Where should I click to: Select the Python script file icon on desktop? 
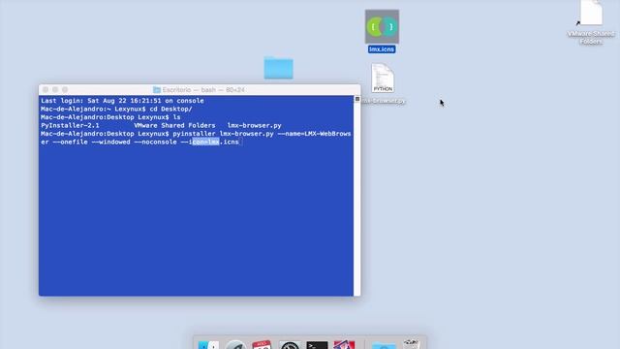[x=383, y=79]
